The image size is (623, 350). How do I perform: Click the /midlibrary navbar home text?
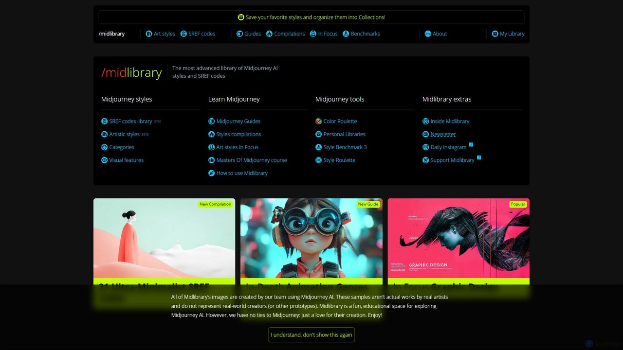[x=111, y=34]
